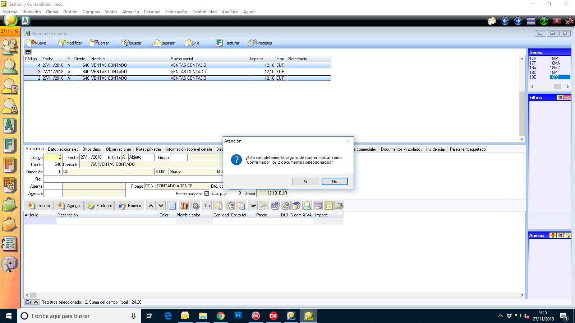Open the Sistema menu
Screen dimensions: 575x323
10,12
